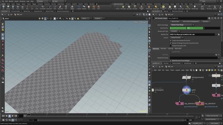Open the File menu
The height and width of the screenshot is (125, 223).
coord(3,1)
